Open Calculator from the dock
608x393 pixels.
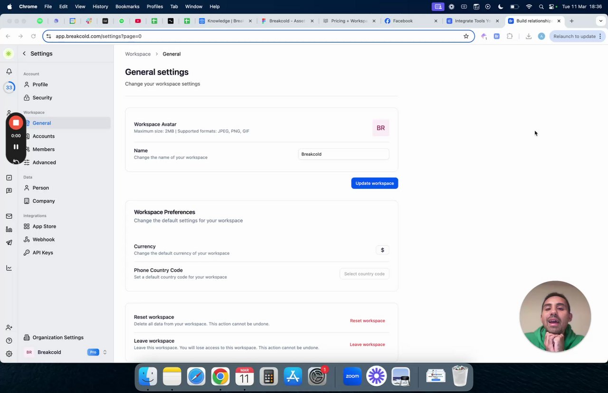(268, 376)
